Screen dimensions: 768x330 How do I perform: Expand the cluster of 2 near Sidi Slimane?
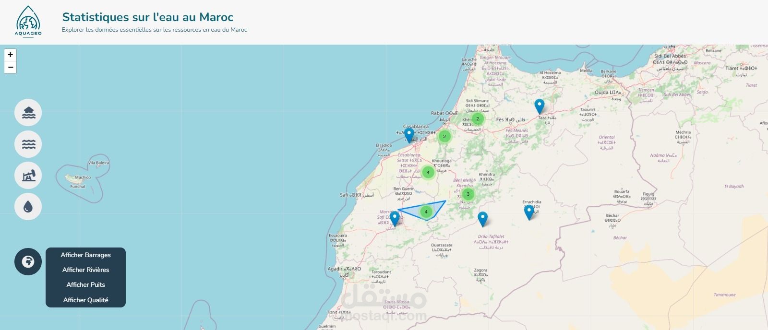477,118
